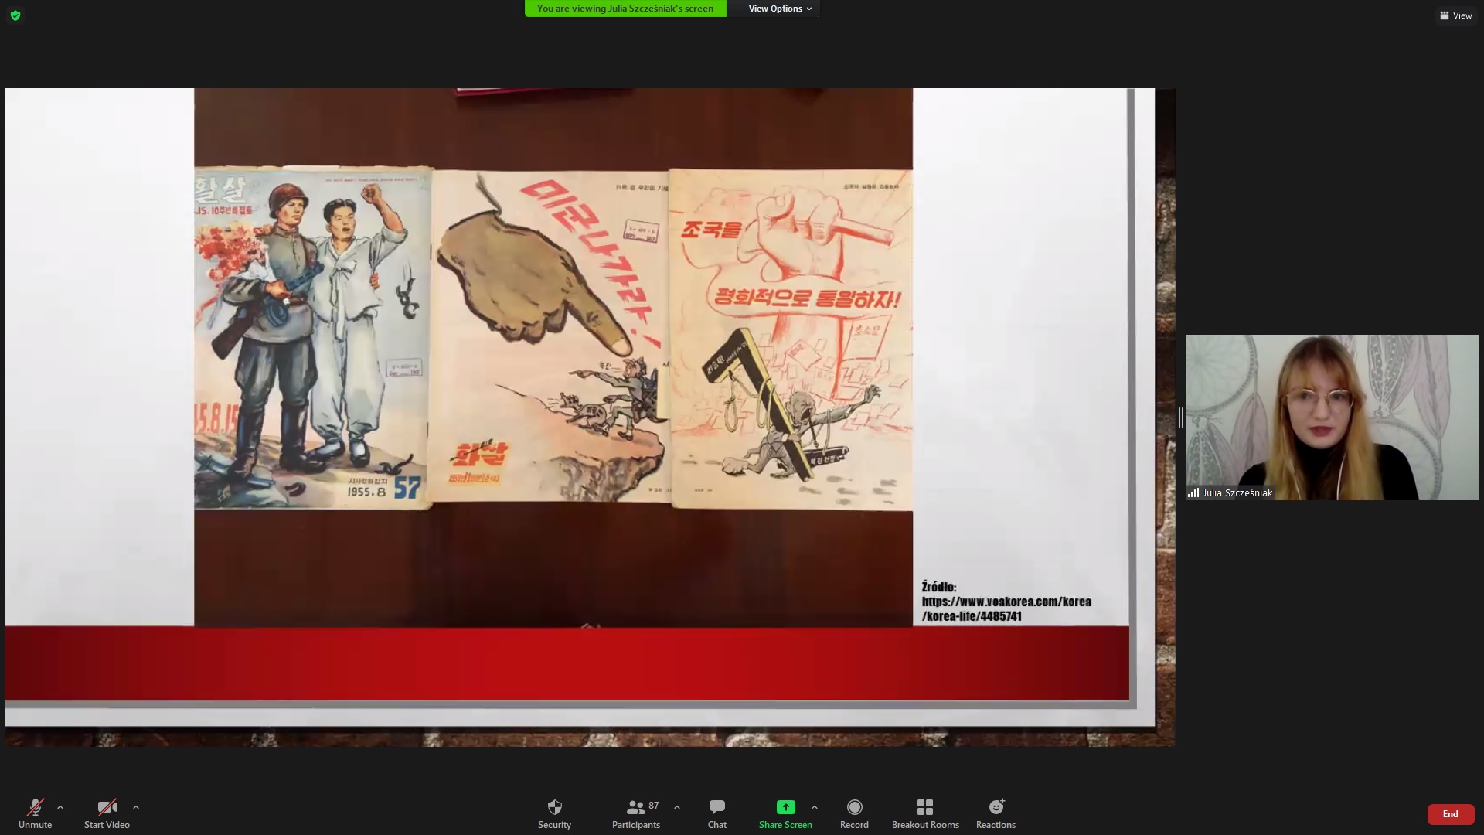The image size is (1484, 835).
Task: Open Reactions menu
Action: tap(996, 813)
